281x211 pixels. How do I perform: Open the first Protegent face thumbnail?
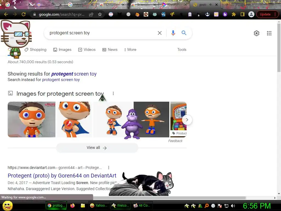coord(32,120)
